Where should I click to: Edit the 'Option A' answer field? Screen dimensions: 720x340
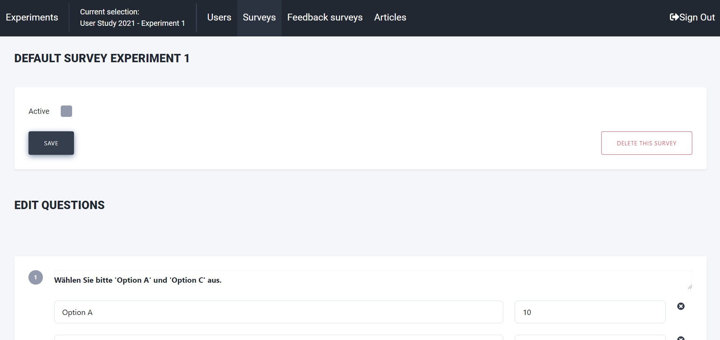(279, 312)
